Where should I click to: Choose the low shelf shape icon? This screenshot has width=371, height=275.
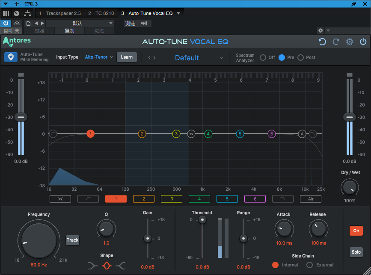point(93,266)
